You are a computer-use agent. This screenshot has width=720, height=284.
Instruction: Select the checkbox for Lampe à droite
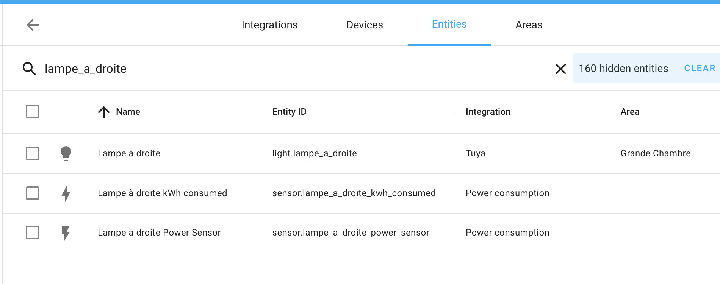point(32,153)
